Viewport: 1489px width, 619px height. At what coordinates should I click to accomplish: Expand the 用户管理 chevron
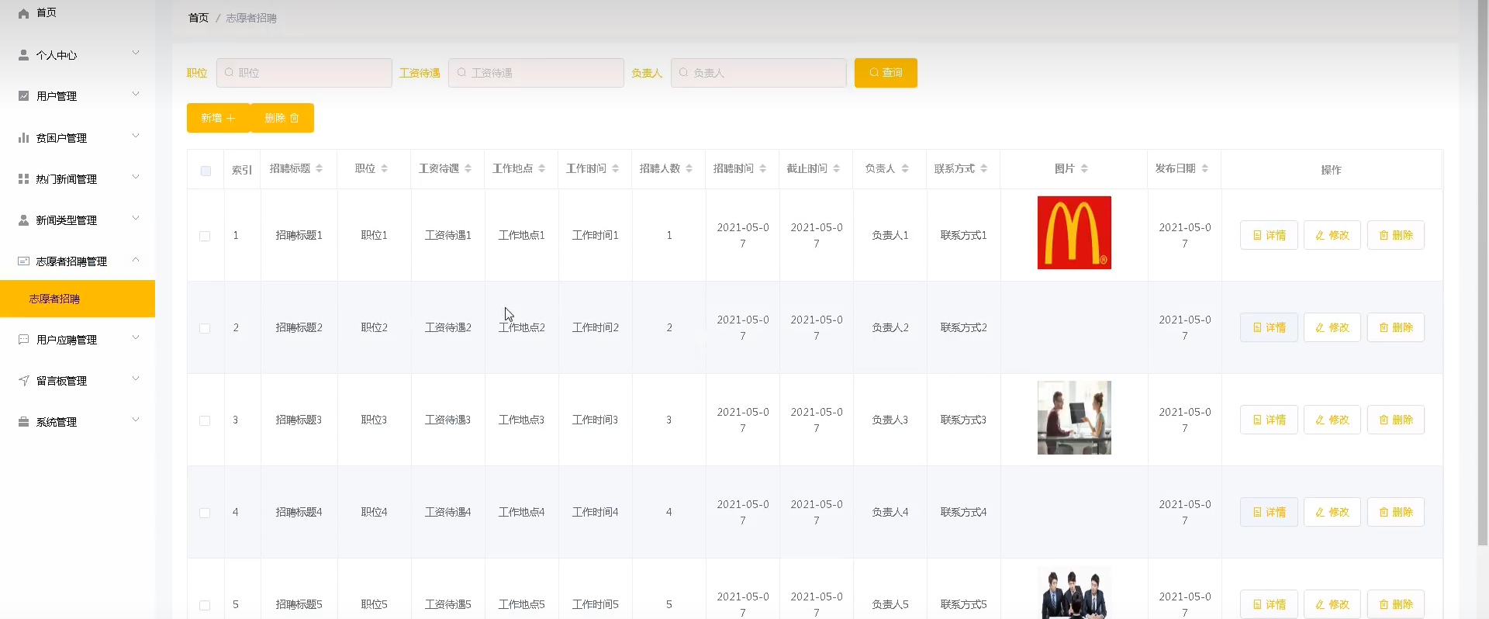click(136, 94)
